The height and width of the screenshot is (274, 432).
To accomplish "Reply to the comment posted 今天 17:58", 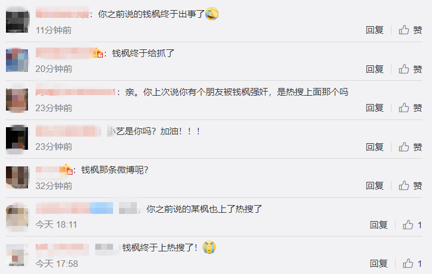I will (x=378, y=263).
